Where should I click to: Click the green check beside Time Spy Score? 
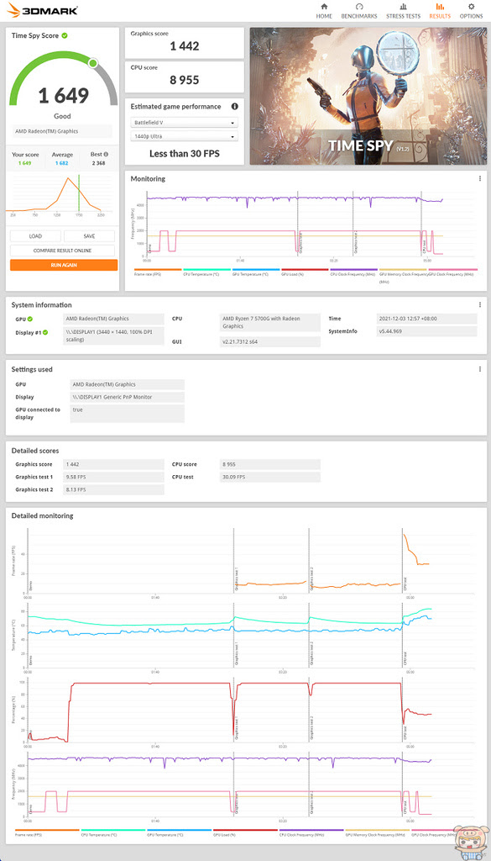(65, 35)
